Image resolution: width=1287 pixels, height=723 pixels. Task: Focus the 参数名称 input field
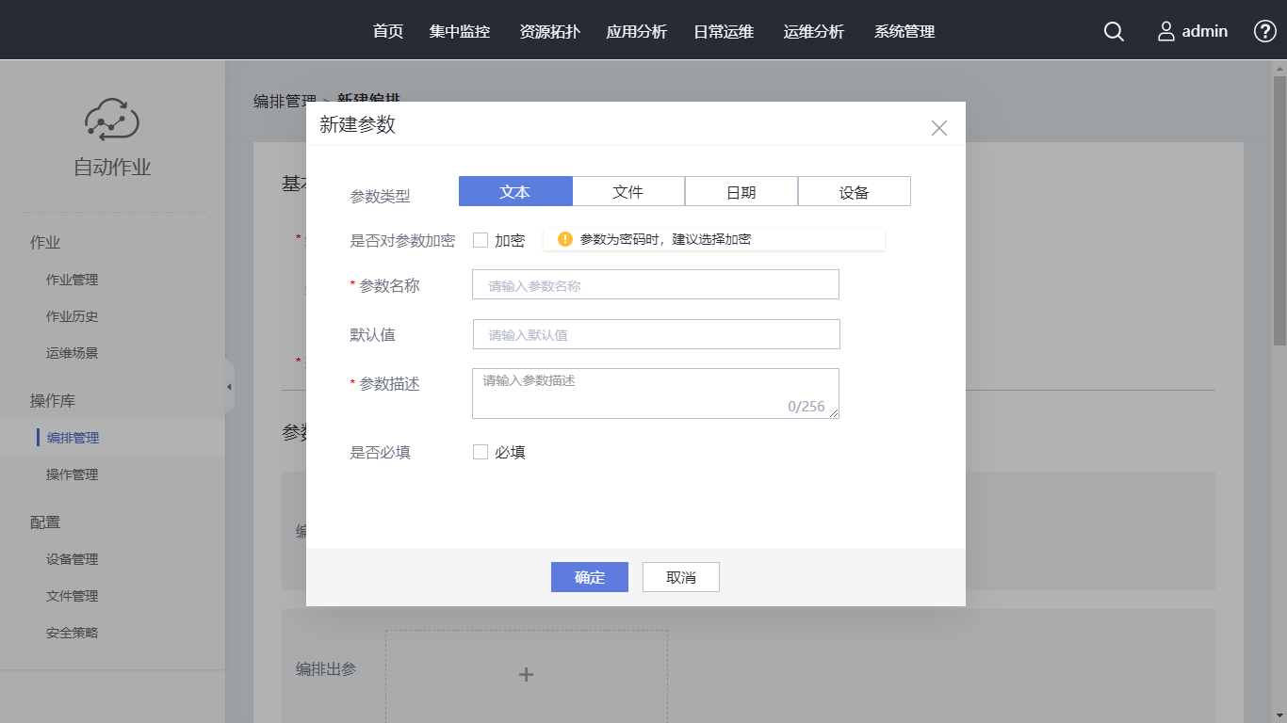click(x=655, y=285)
